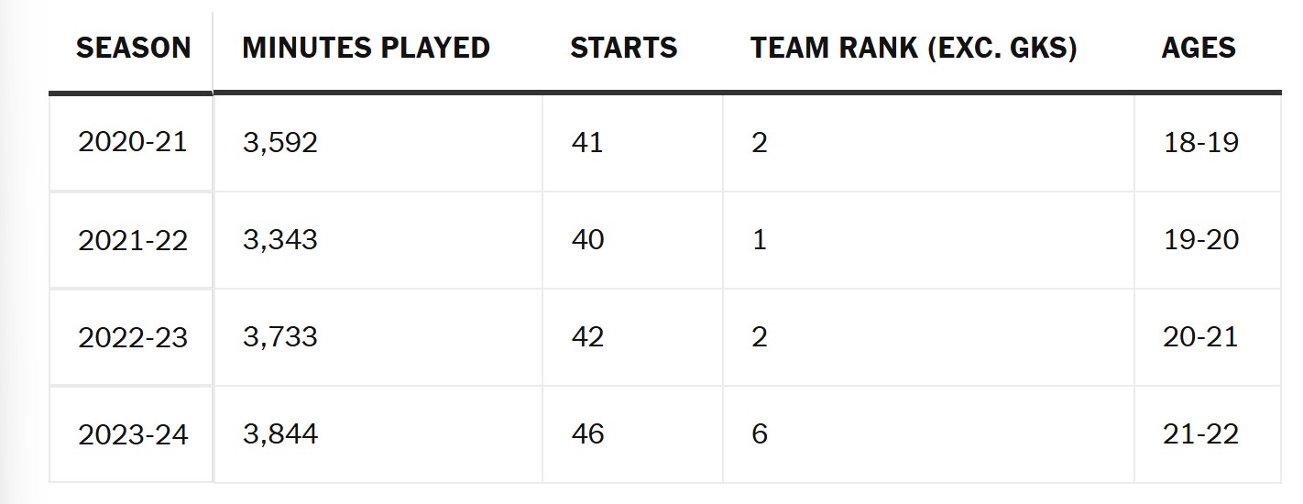Screen dimensions: 1303x504
Task: Click the 41 starts cell
Action: click(586, 143)
